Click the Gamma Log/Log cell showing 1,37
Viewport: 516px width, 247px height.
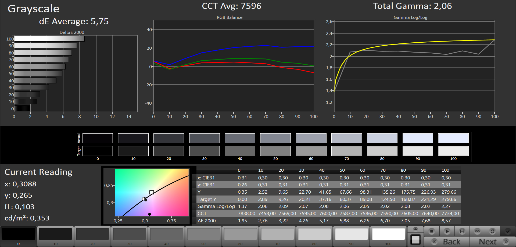click(242, 206)
